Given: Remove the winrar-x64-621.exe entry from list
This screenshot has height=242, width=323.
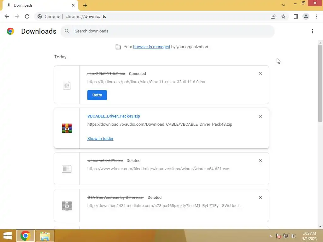Looking at the screenshot, I should (x=260, y=161).
